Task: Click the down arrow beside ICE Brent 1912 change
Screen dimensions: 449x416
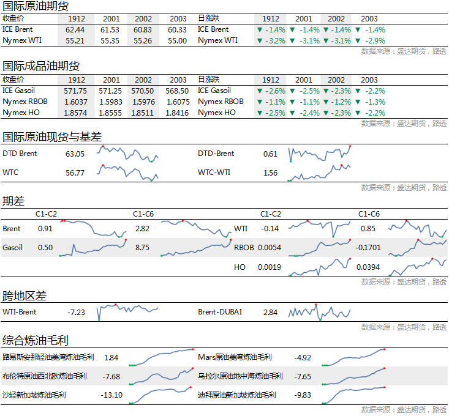Action: click(x=260, y=29)
